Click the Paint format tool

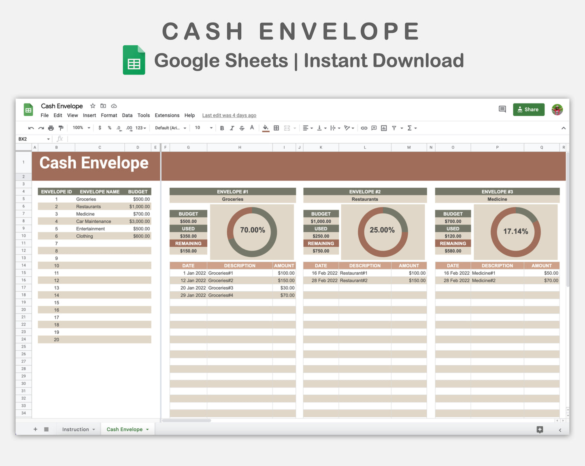pyautogui.click(x=61, y=128)
